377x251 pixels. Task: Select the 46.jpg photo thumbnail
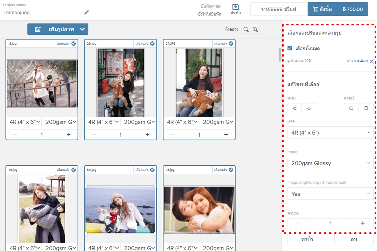pos(42,209)
